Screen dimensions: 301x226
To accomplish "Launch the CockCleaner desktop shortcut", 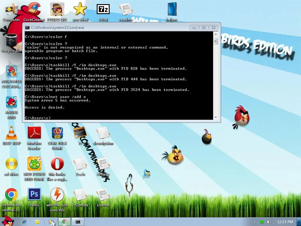I will click(34, 12).
